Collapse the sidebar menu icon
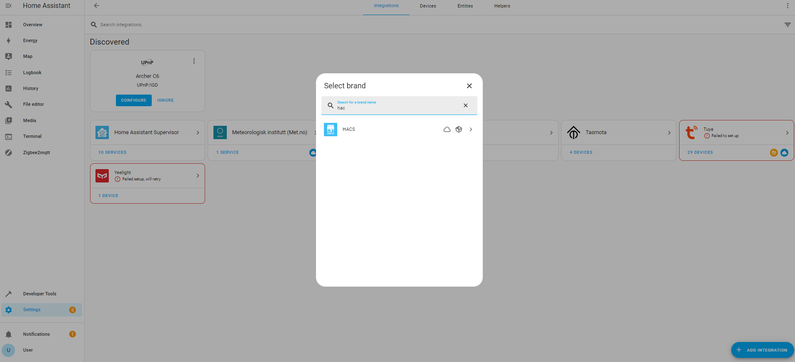Image resolution: width=795 pixels, height=362 pixels. click(x=8, y=6)
